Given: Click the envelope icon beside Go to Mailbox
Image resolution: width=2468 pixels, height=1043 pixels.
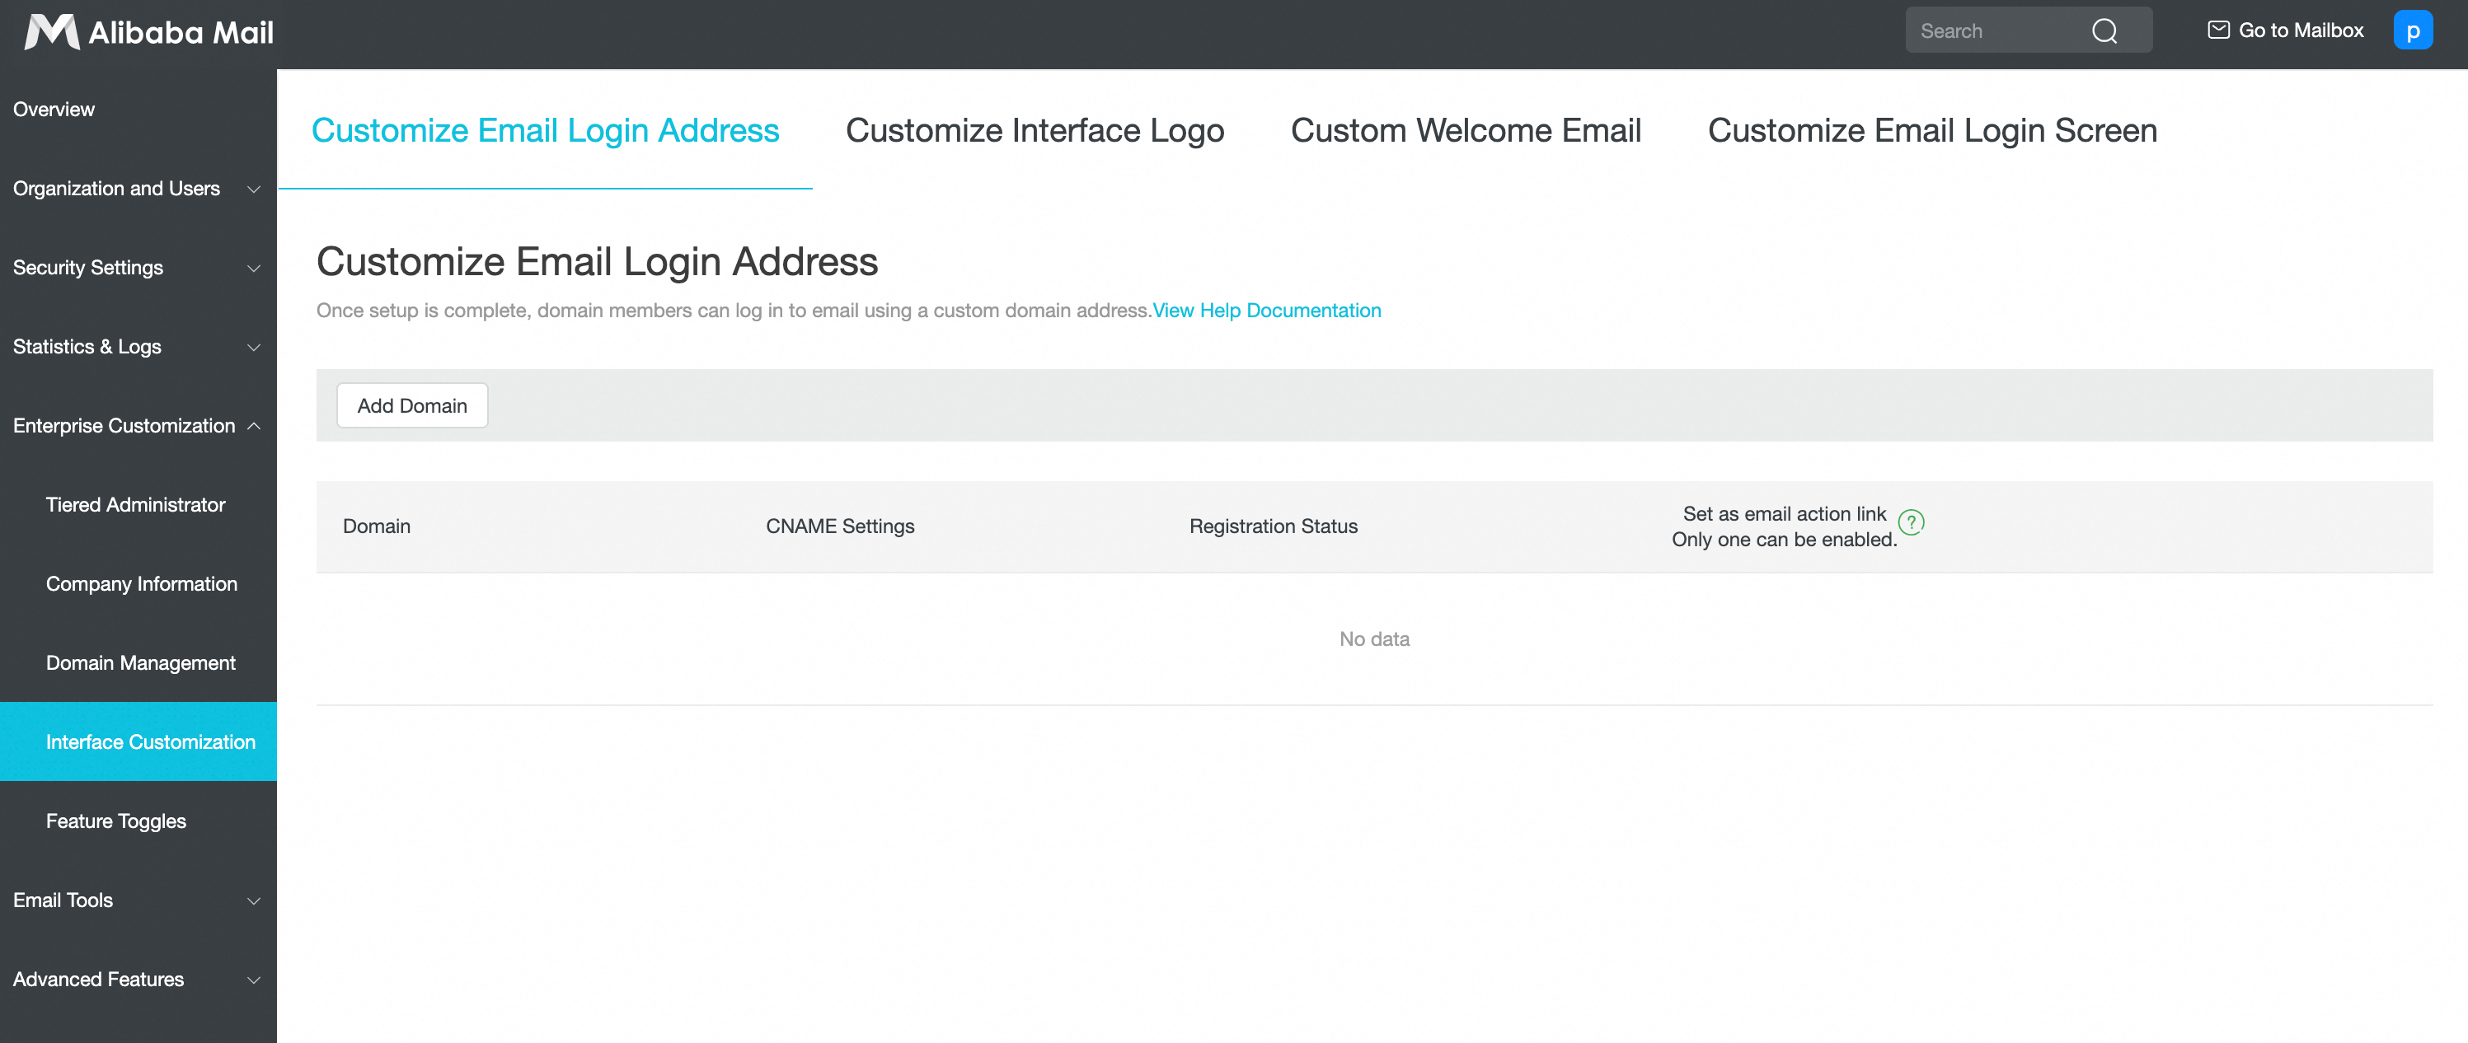Looking at the screenshot, I should coord(2218,30).
